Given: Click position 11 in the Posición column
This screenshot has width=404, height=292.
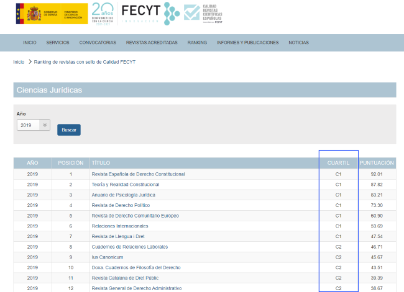Looking at the screenshot, I should coord(71,278).
